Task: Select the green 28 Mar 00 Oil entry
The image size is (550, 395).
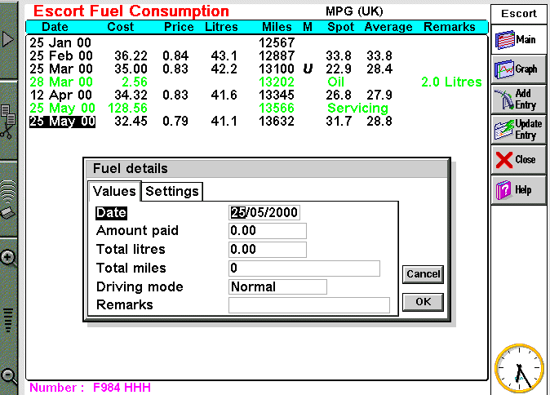Action: (x=256, y=82)
